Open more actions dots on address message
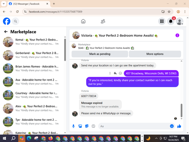The height and width of the screenshot is (142, 189). (110, 73)
